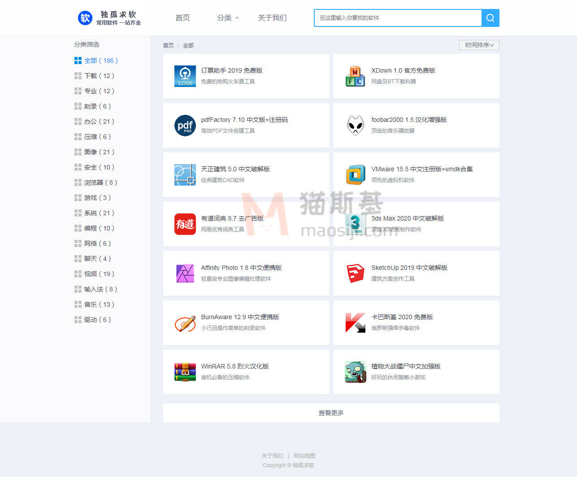Click the 3ds Max 2020 icon

coord(356,224)
